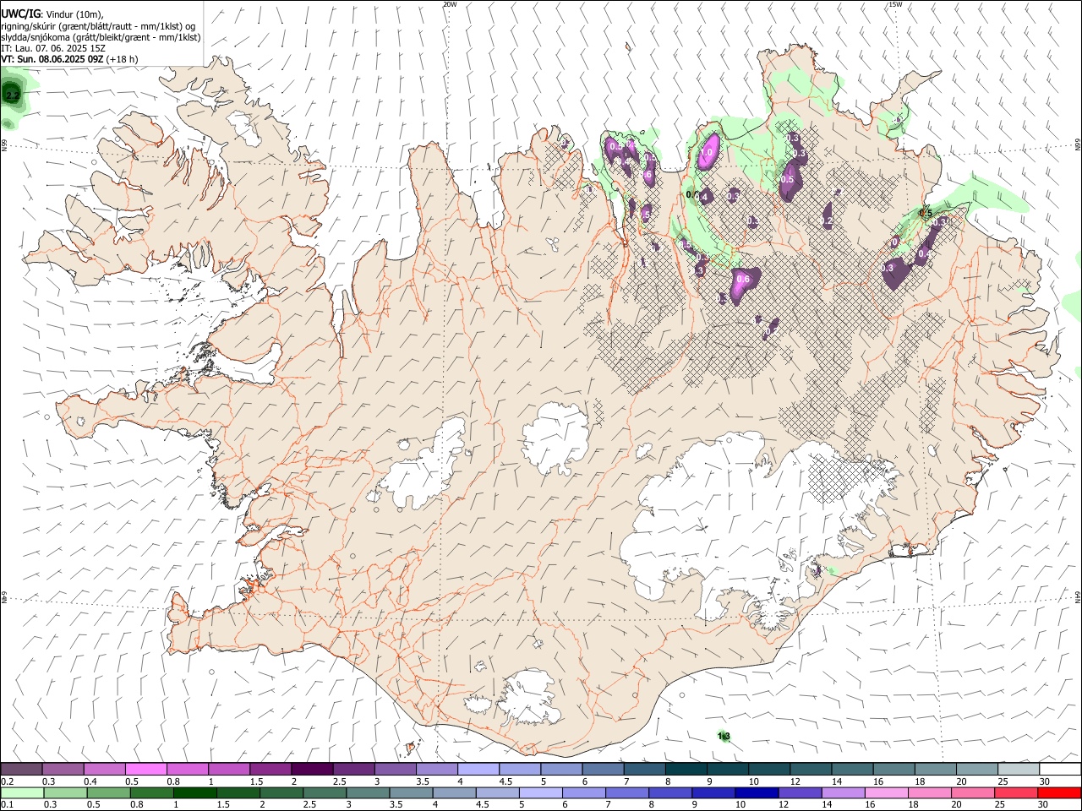Click the 25 label in the rain legend row

tap(999, 805)
